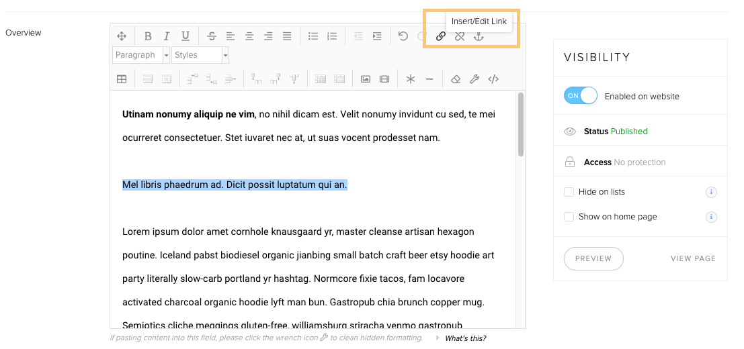The height and width of the screenshot is (349, 744).
Task: Insert special character via the asterisk icon
Action: click(x=411, y=79)
